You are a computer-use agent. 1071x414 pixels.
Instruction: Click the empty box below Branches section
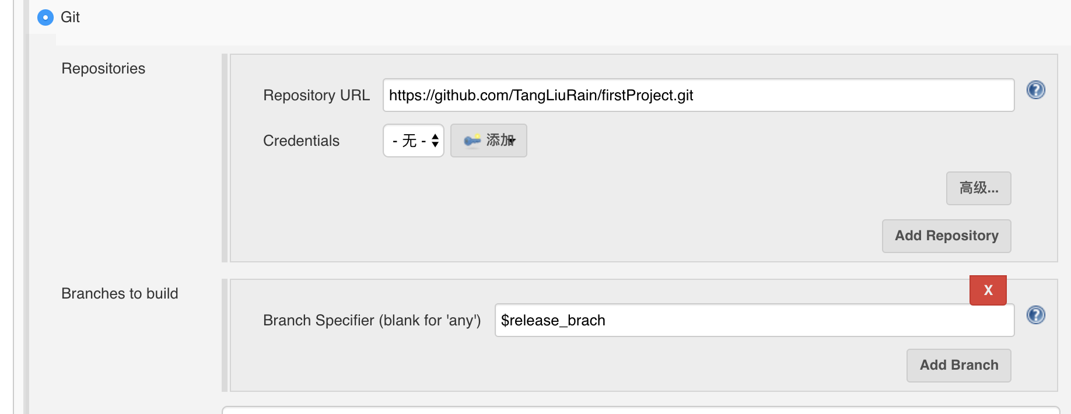[x=640, y=410]
